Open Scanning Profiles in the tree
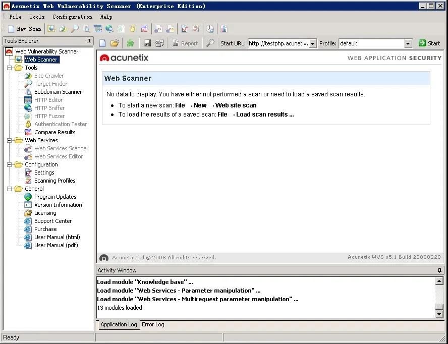 coord(54,181)
